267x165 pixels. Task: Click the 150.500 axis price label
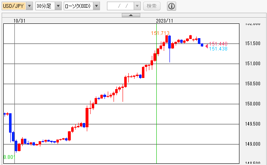tap(253, 84)
